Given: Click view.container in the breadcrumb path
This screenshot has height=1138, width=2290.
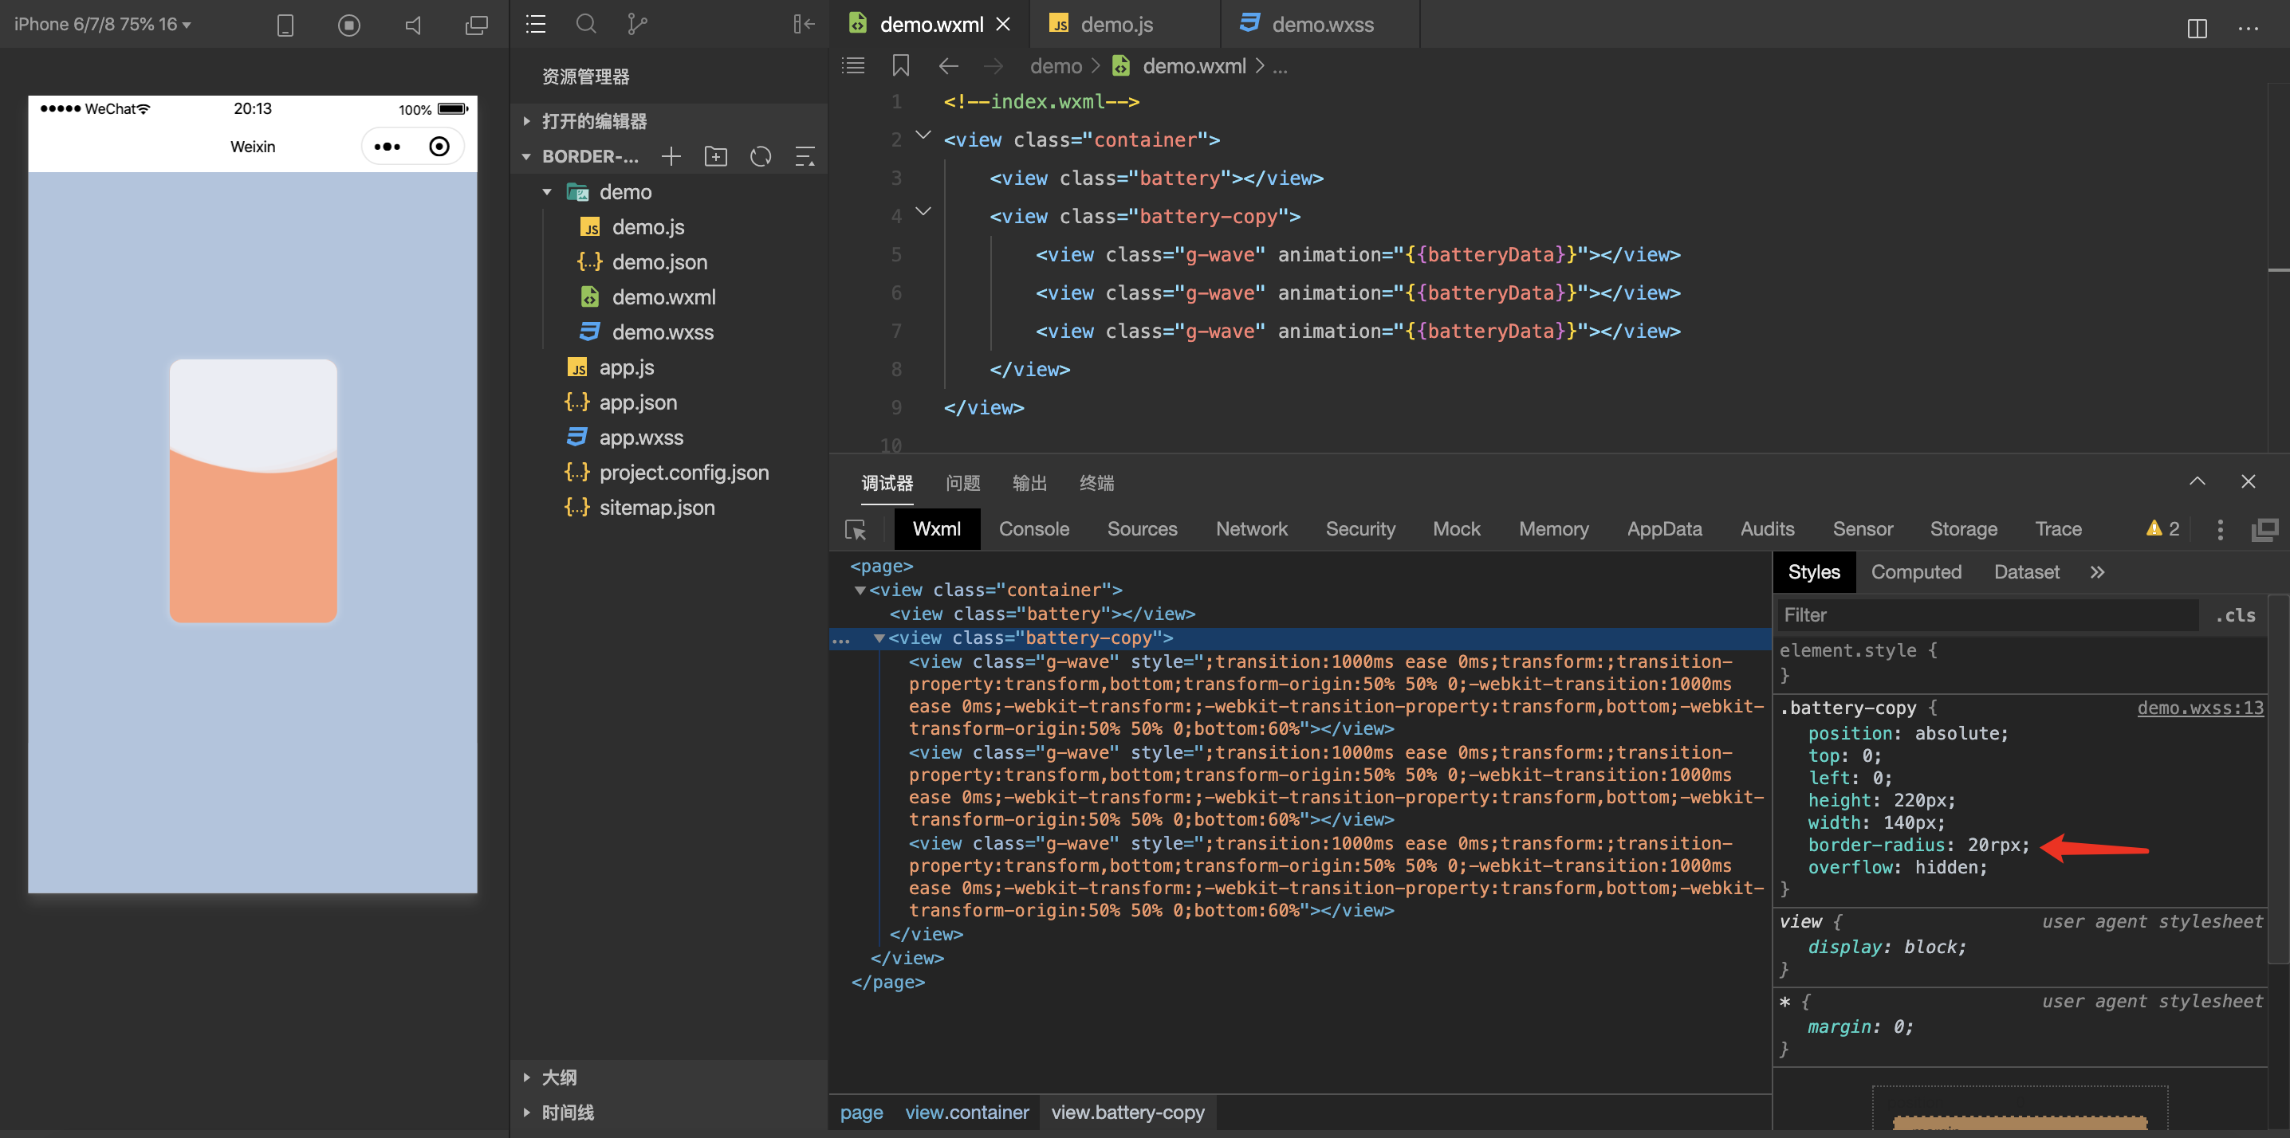Looking at the screenshot, I should tap(966, 1112).
